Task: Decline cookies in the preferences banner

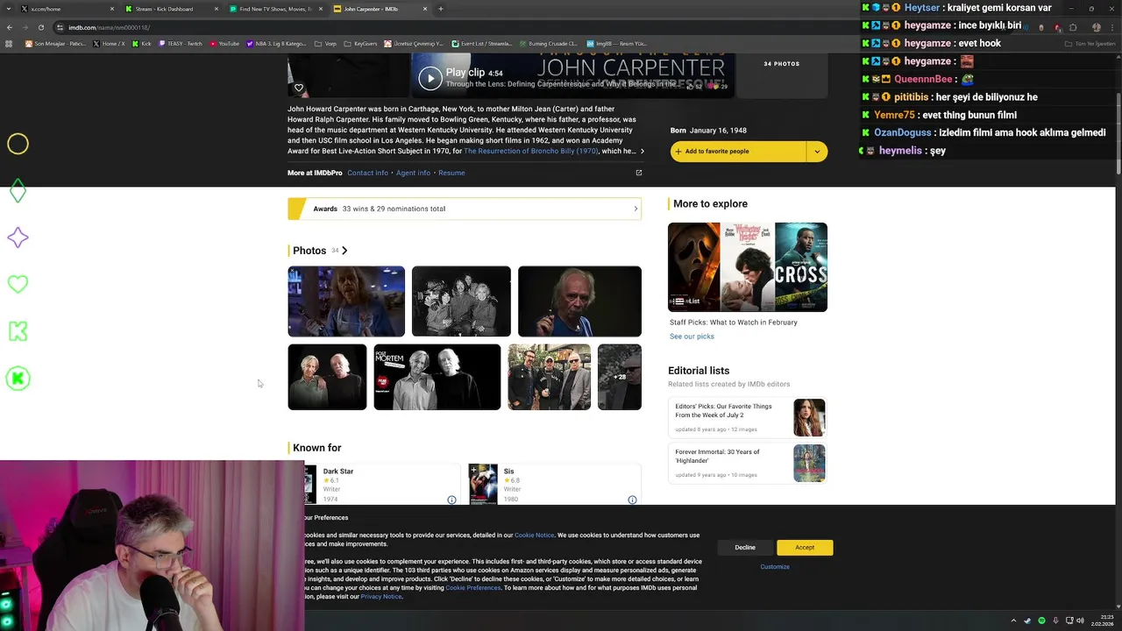Action: 745,548
